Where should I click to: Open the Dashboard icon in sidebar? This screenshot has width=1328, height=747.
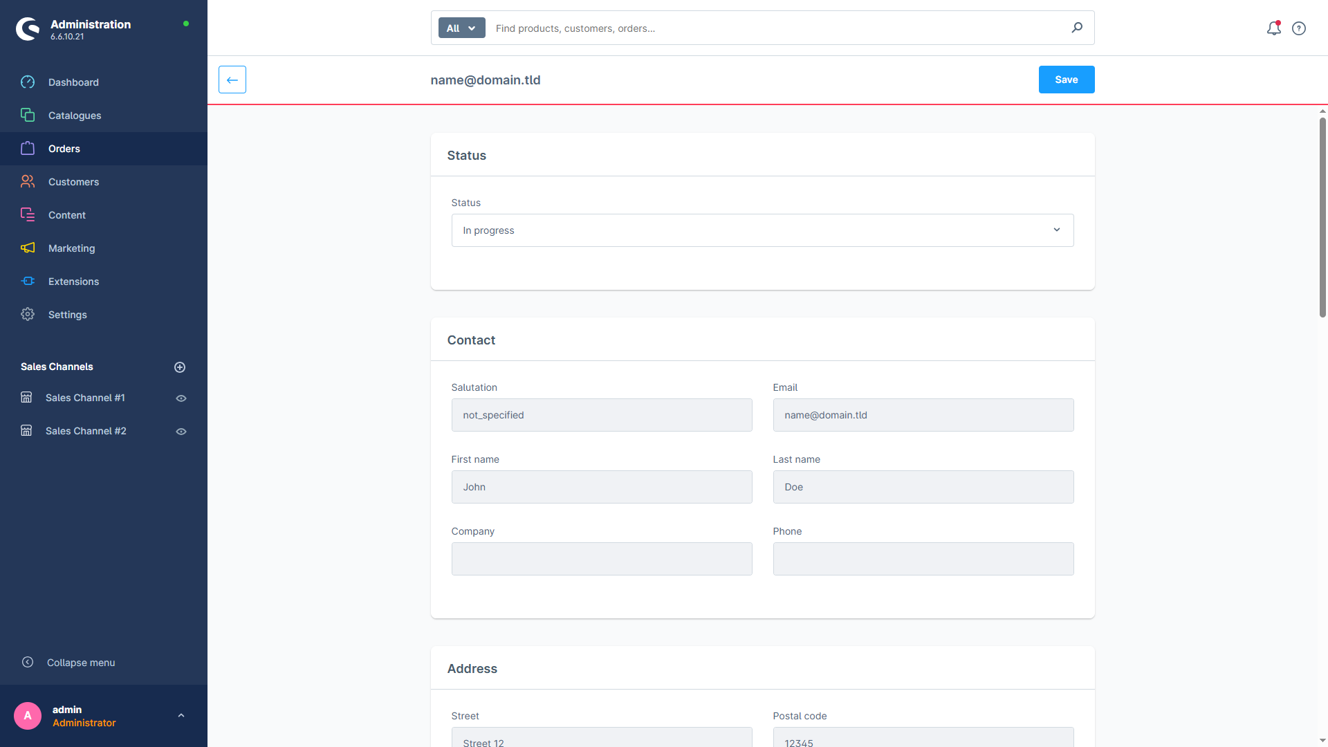(28, 82)
